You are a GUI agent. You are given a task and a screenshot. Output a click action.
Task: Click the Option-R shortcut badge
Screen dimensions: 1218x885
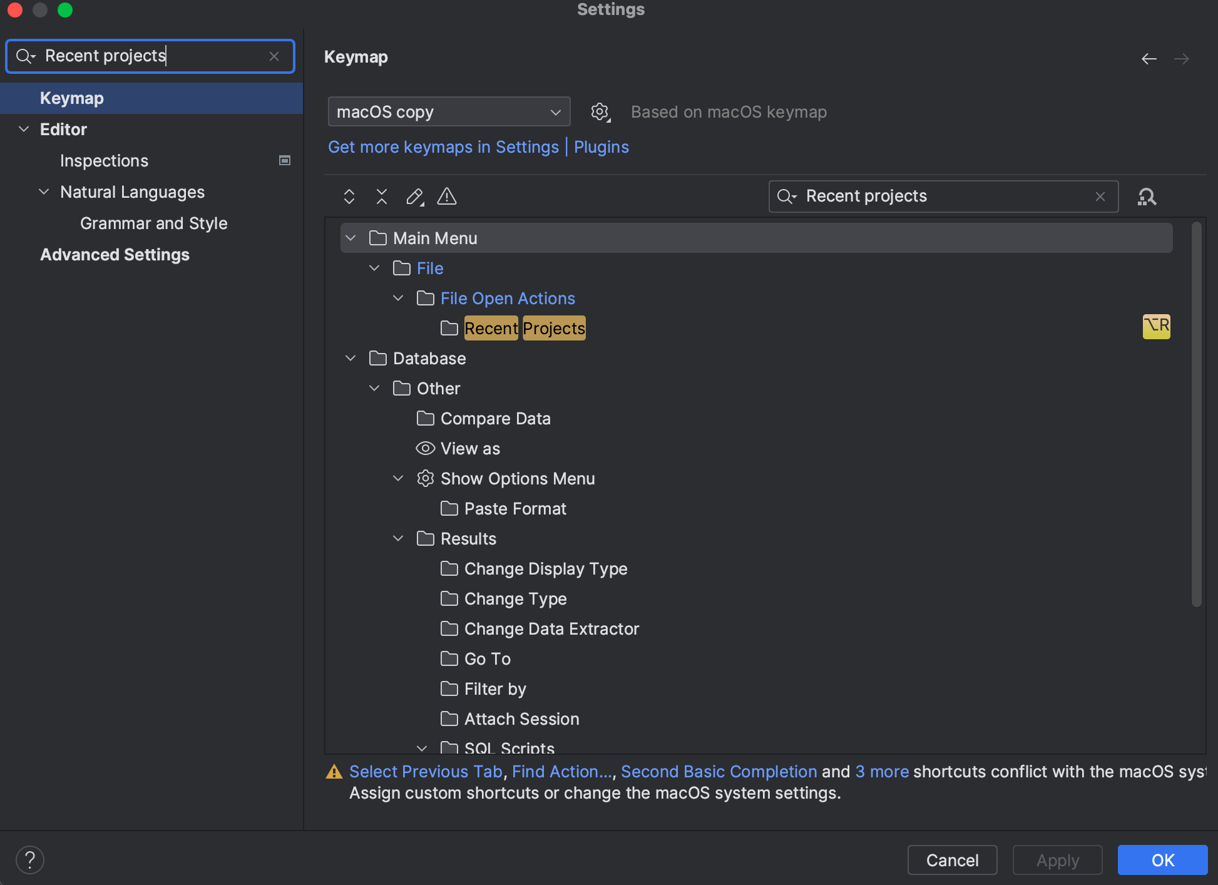pos(1157,326)
